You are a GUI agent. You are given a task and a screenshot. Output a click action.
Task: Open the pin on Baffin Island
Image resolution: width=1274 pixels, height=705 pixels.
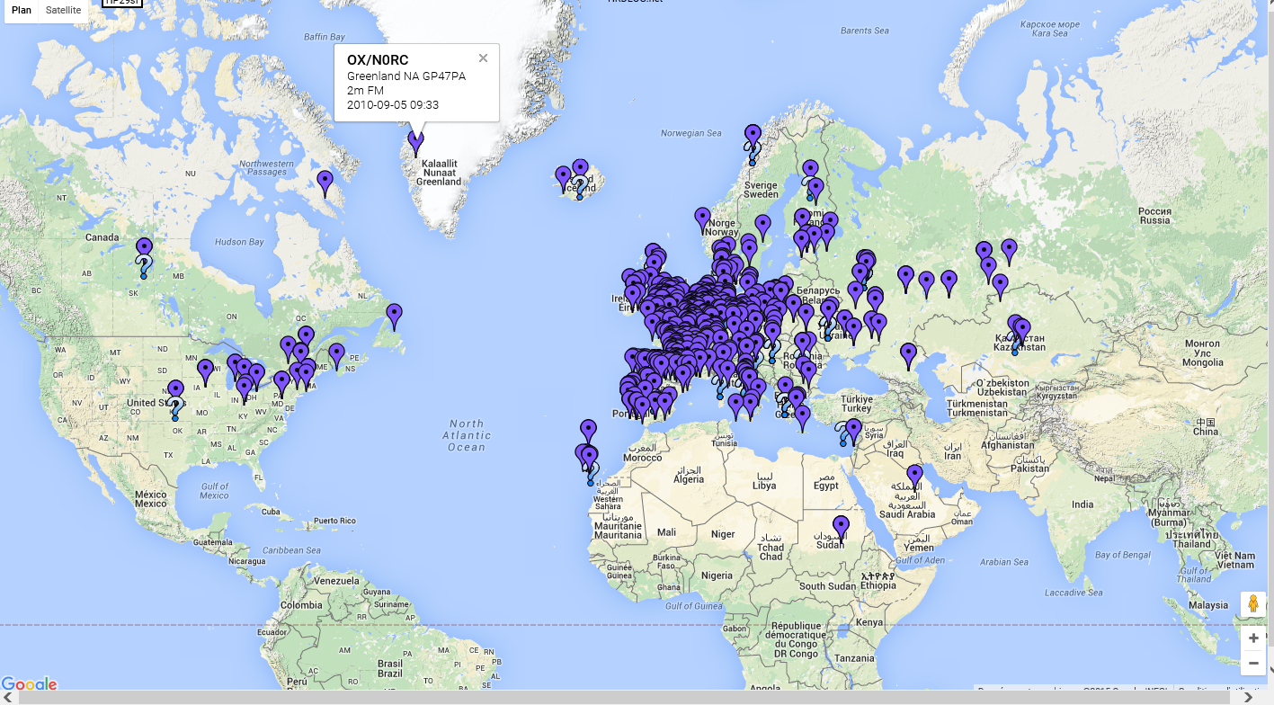[x=325, y=184]
